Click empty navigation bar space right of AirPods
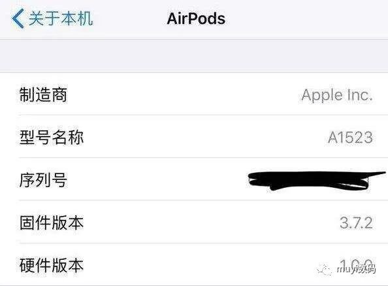The image size is (388, 286). pyautogui.click(x=307, y=19)
